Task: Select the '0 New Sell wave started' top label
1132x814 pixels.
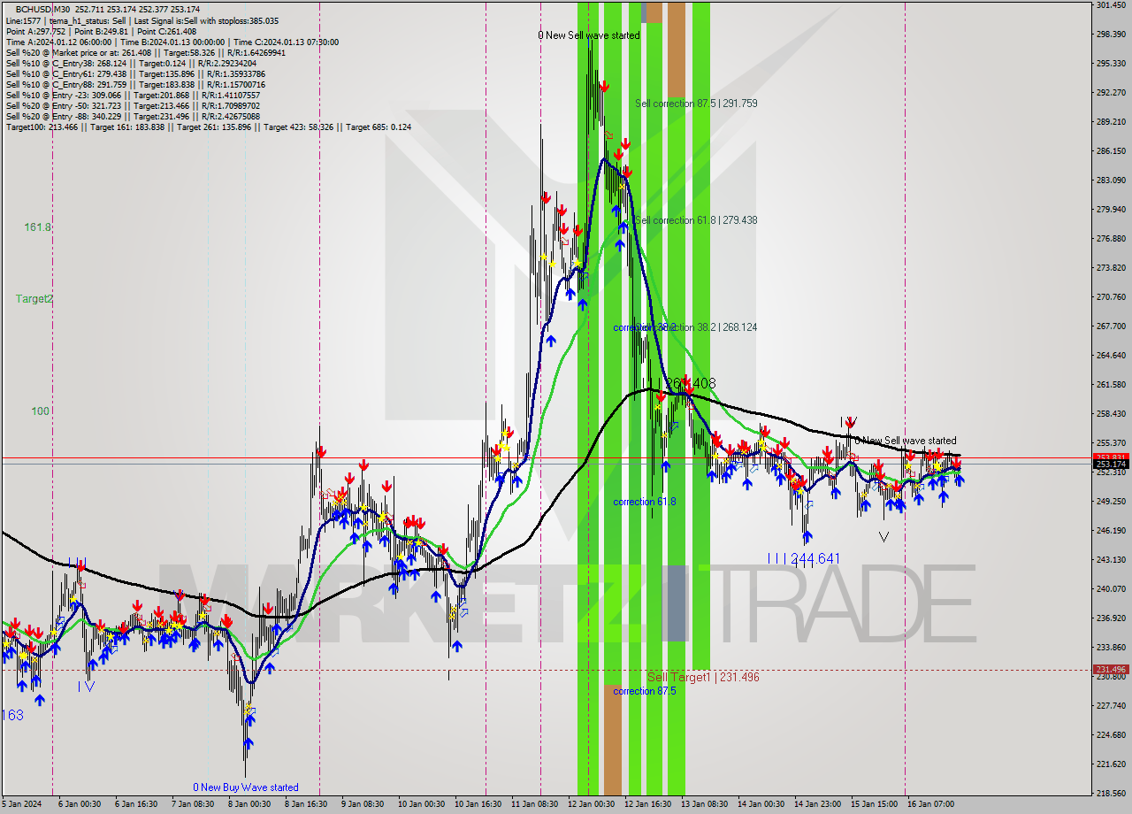Action: click(x=589, y=35)
